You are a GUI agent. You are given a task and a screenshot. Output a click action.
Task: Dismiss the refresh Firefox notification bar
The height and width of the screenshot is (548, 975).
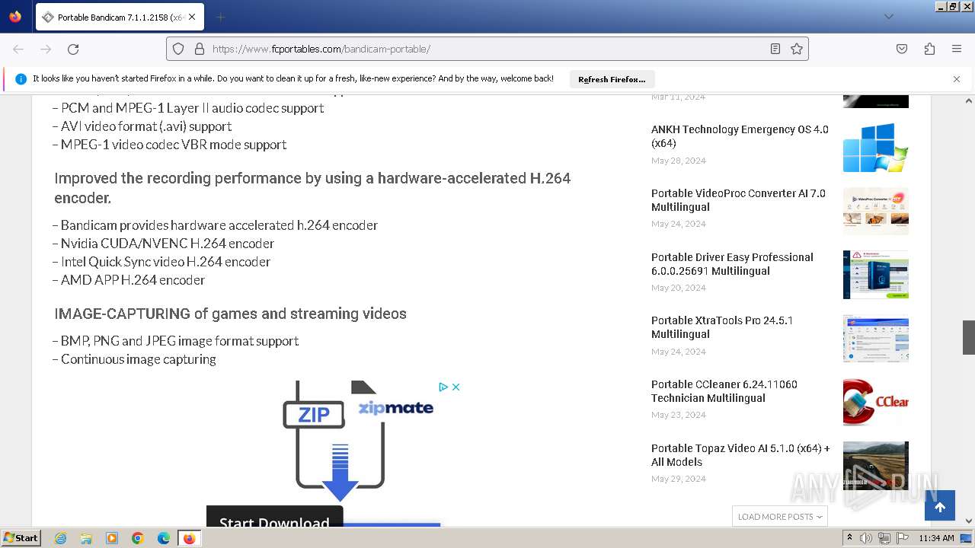pyautogui.click(x=957, y=79)
